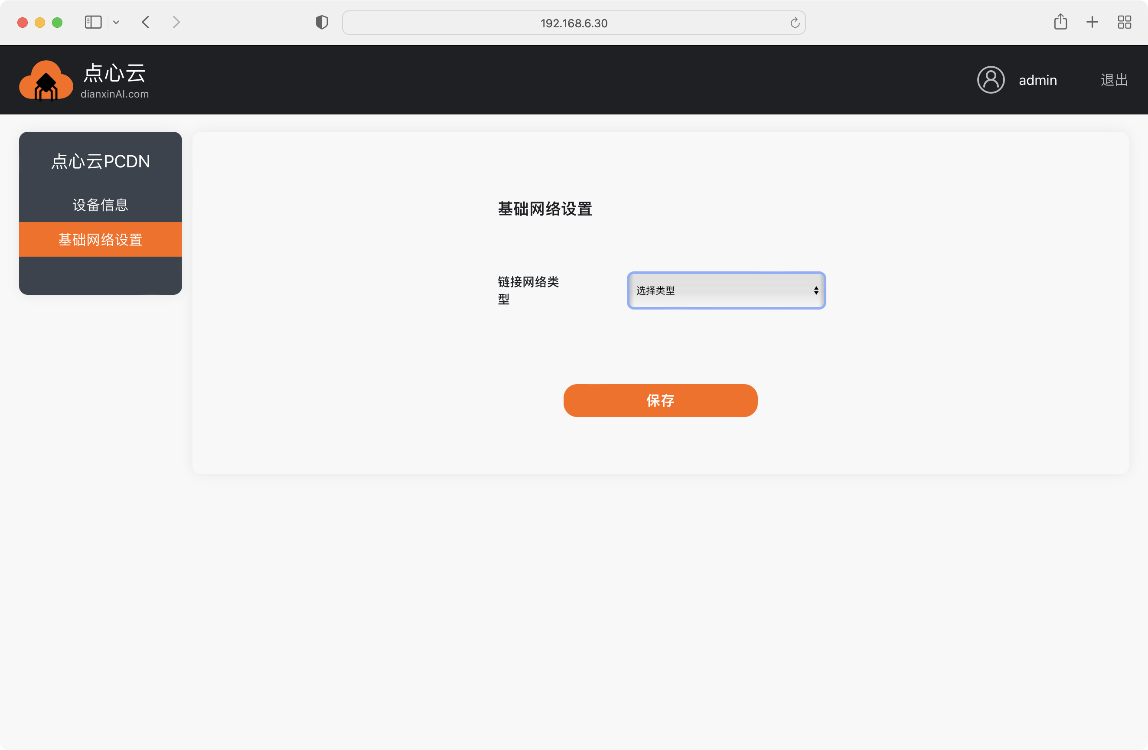Viewport: 1148px width, 750px height.
Task: Click the admin username label
Action: [1037, 80]
